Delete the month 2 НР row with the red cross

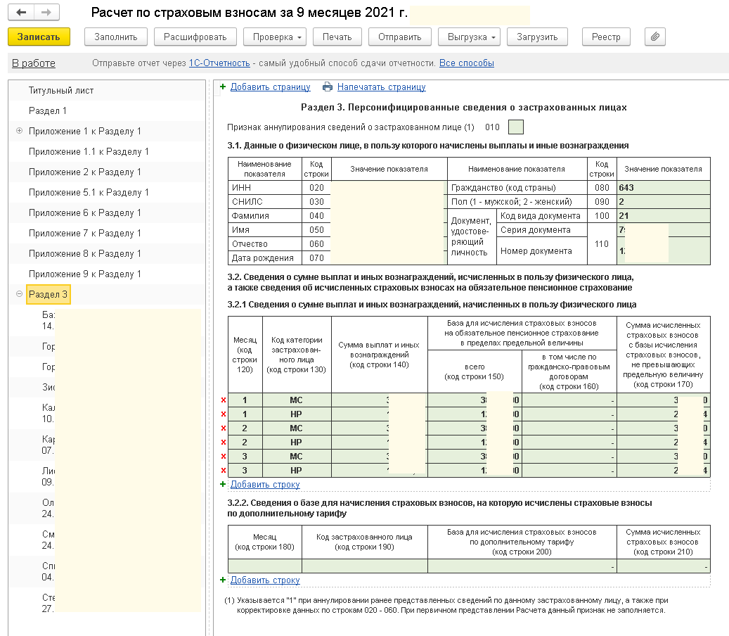click(x=224, y=442)
